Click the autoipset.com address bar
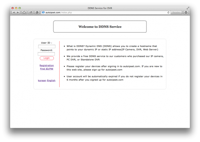Screen dimensions: 200x142 point(106,12)
